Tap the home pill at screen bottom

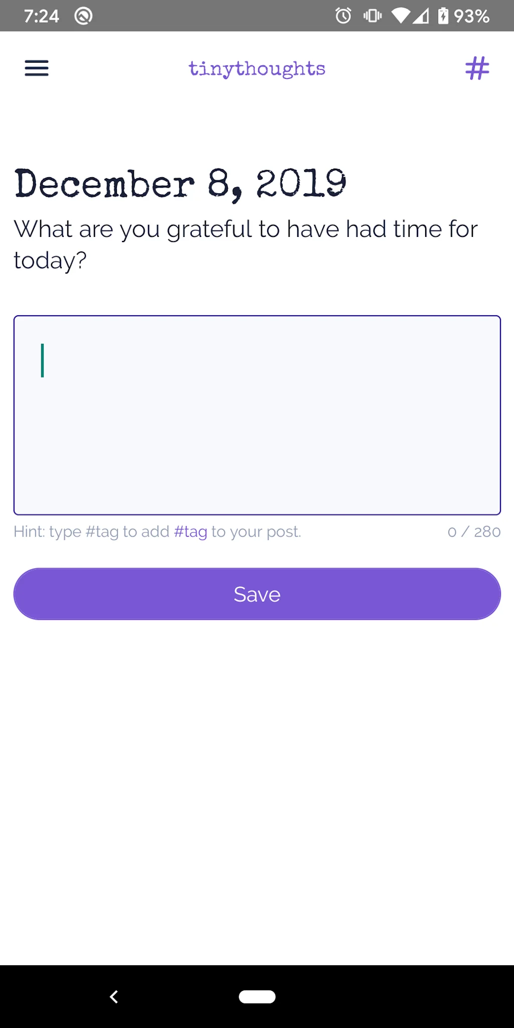(256, 996)
